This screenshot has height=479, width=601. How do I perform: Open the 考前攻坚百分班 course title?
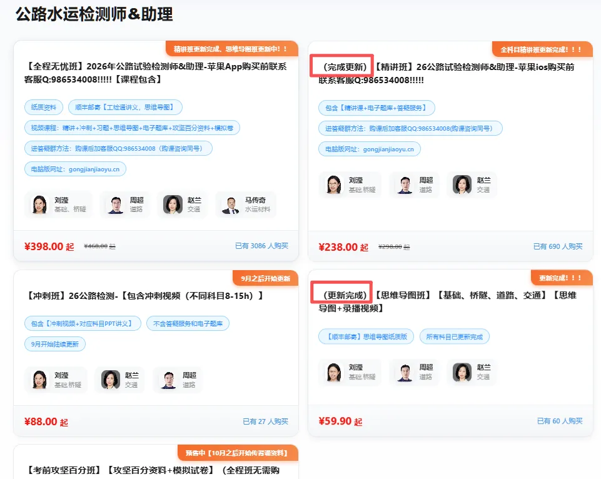click(x=152, y=470)
